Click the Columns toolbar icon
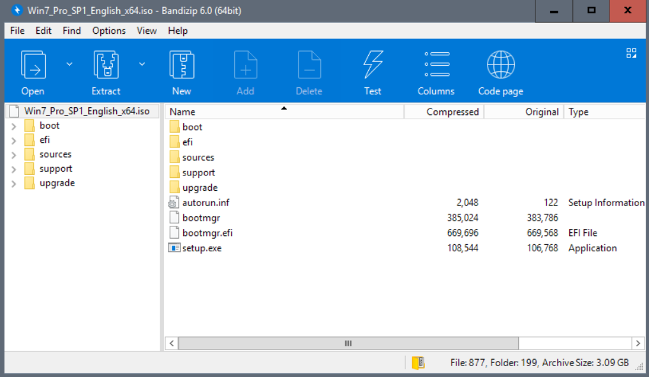The height and width of the screenshot is (377, 649). click(x=436, y=64)
